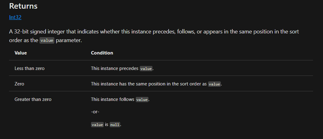Click the "Less than zero" cell
323x139 pixels.
point(30,68)
